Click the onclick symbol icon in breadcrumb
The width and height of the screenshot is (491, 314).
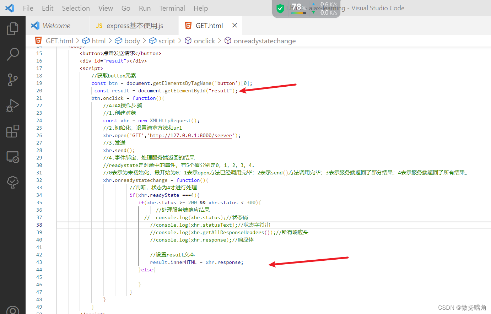pos(188,41)
